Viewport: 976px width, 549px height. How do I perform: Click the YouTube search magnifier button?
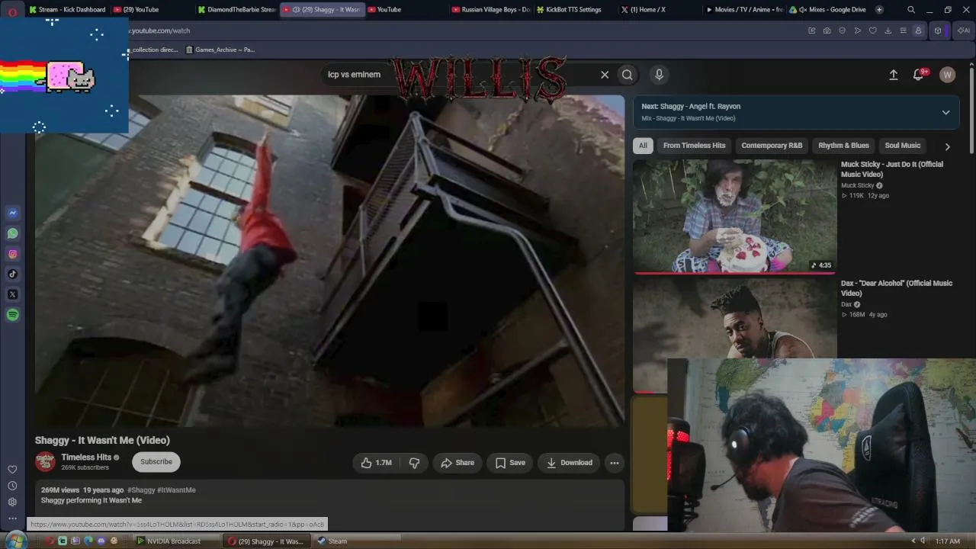[x=627, y=75]
